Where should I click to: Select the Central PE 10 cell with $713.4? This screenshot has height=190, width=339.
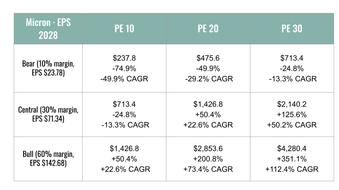click(x=124, y=114)
